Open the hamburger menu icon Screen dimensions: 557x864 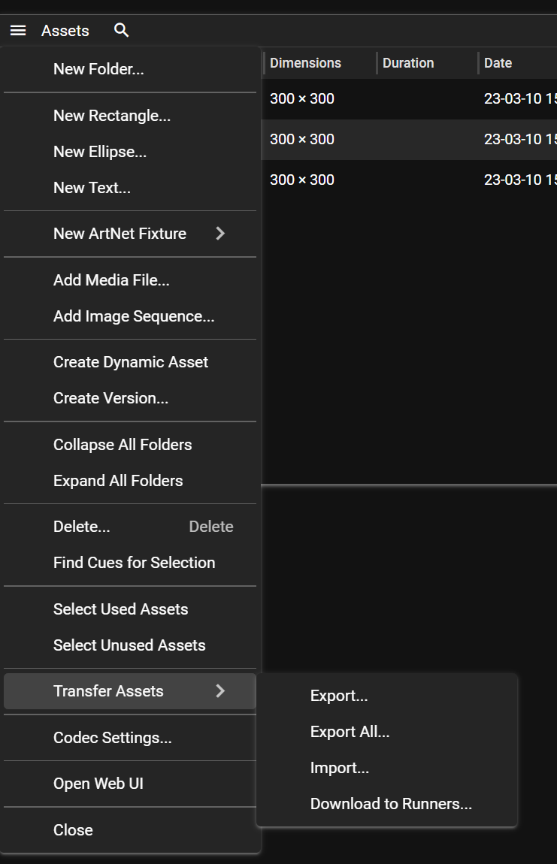pyautogui.click(x=18, y=30)
